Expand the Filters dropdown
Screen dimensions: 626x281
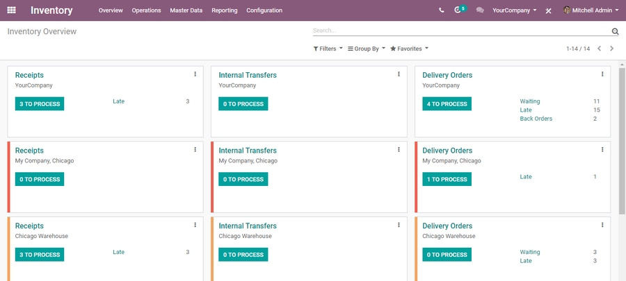[328, 49]
